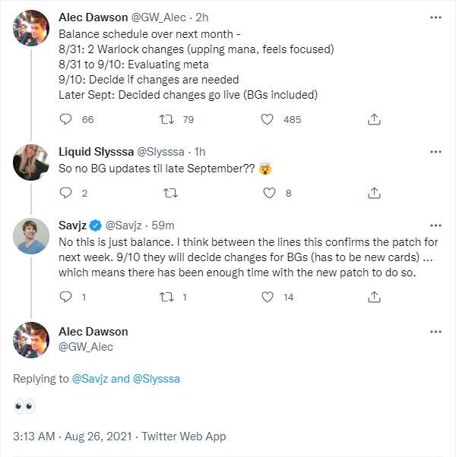Retweet Liquid Slysssa's BG updates tweet
This screenshot has height=457, width=456.
click(170, 193)
